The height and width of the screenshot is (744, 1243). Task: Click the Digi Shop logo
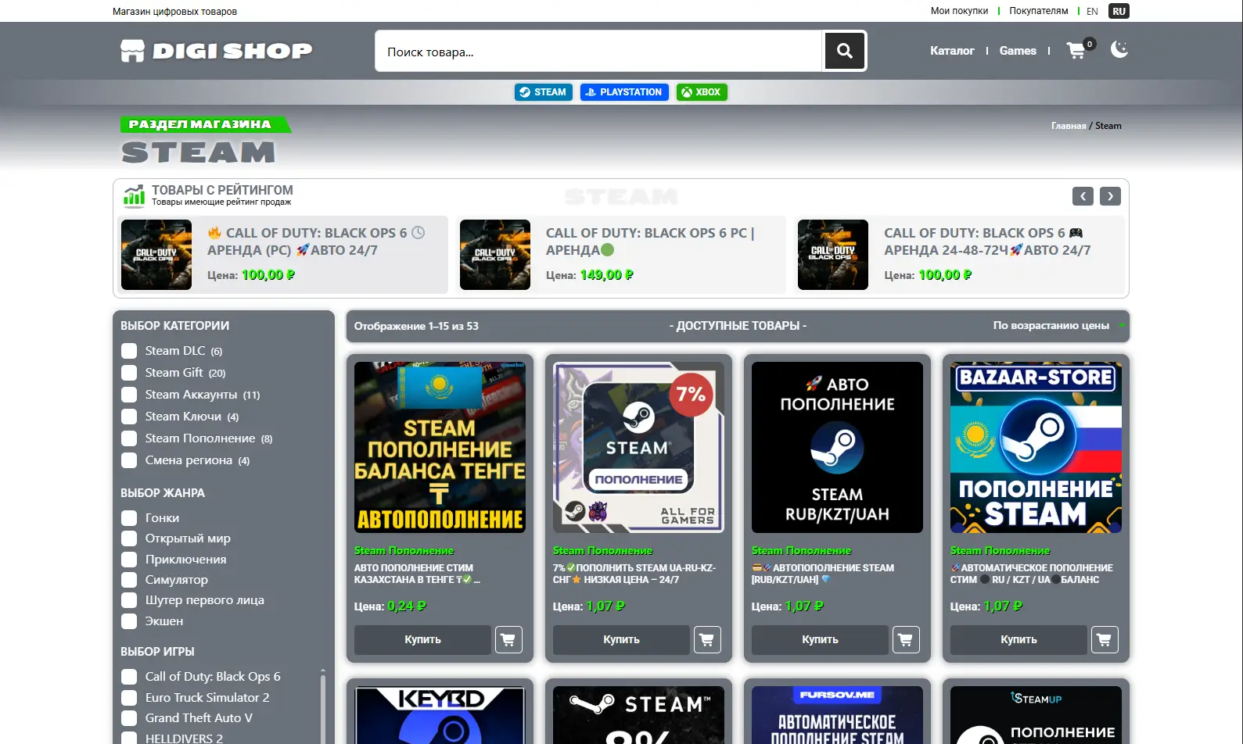217,51
